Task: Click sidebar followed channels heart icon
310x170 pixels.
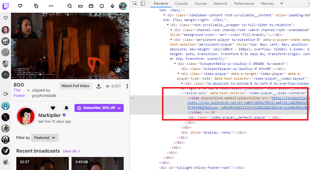Action: click(6, 18)
